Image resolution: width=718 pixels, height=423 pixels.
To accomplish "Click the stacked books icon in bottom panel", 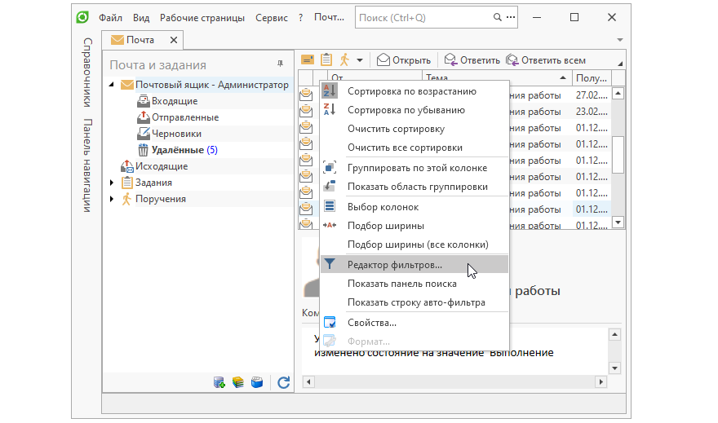I will pyautogui.click(x=238, y=382).
